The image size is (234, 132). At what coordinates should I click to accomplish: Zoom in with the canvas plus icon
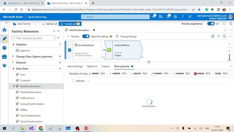pos(230,51)
